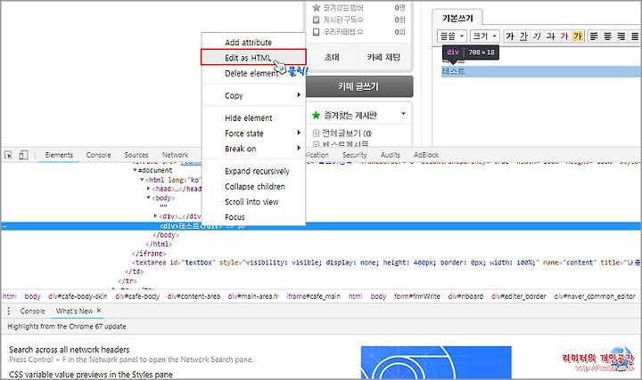Viewport: 642px width, 380px height.
Task: Choose Focus in context menu
Action: click(x=254, y=217)
